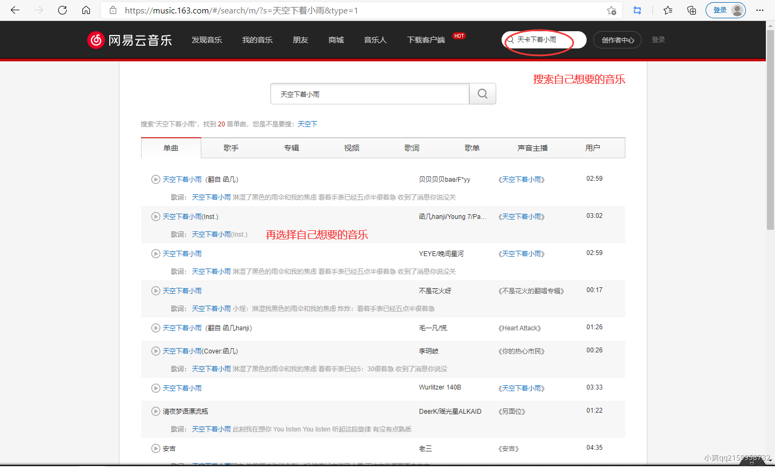The image size is (775, 467).
Task: Open album 《不是花火的翻唱专辑》
Action: (531, 291)
